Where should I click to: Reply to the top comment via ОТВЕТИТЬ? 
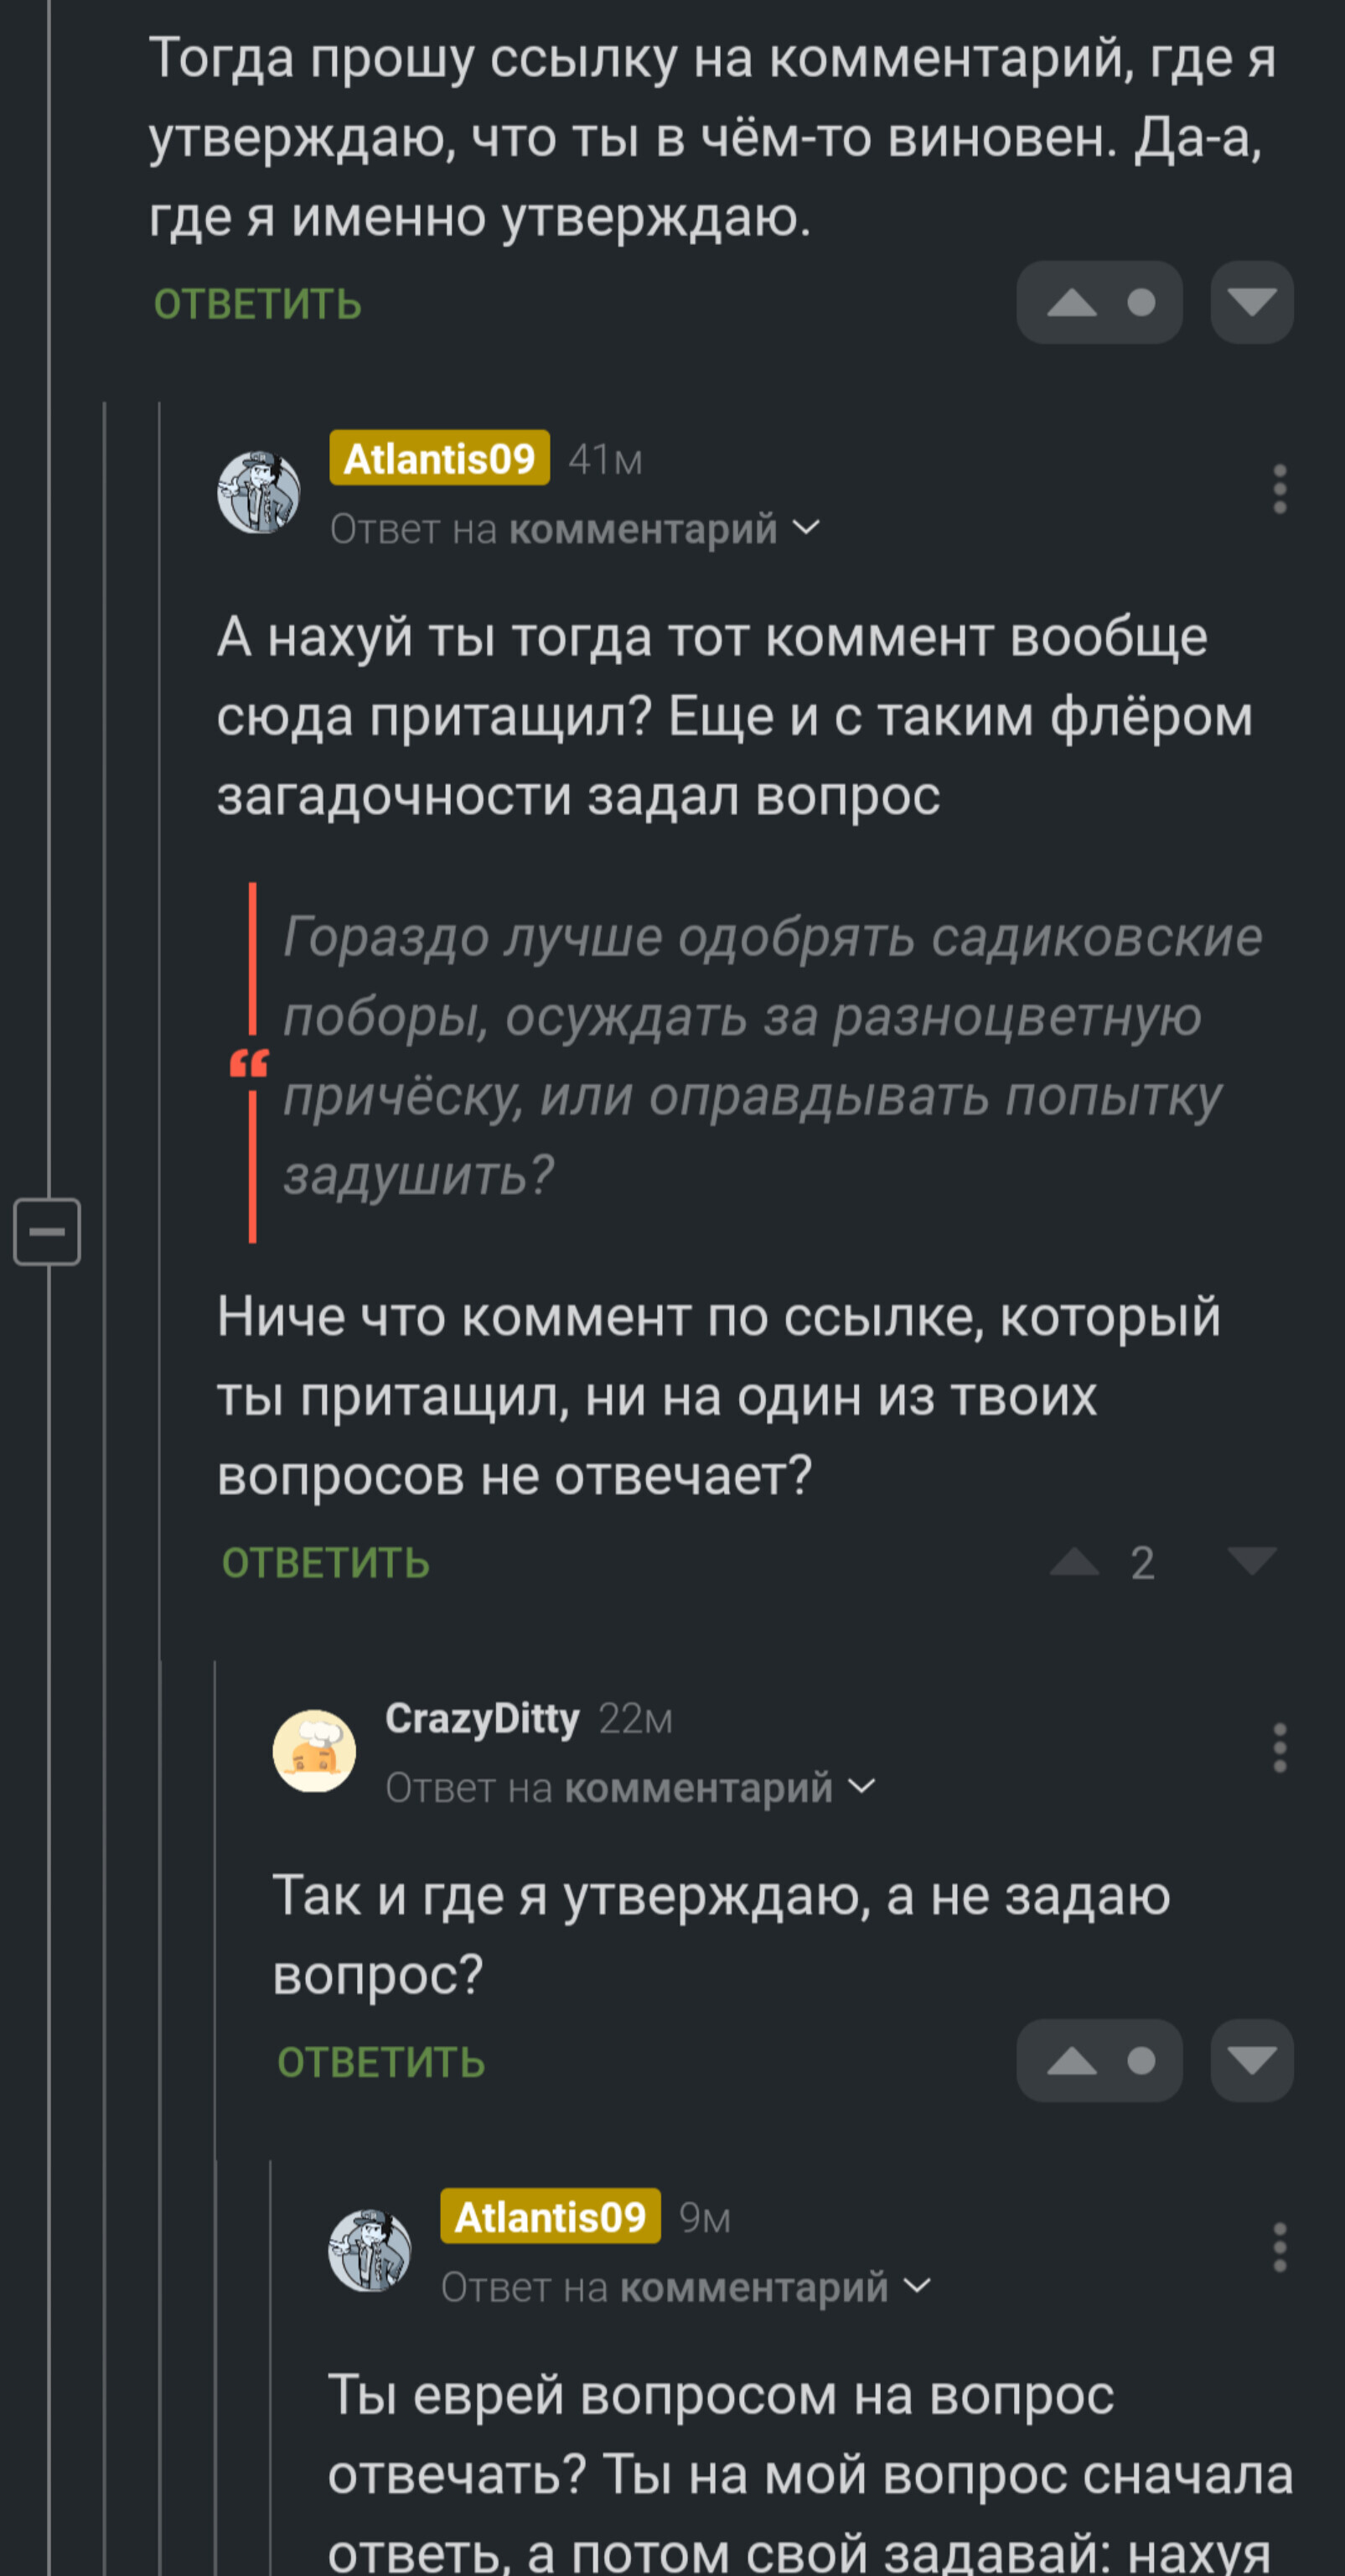[x=258, y=304]
